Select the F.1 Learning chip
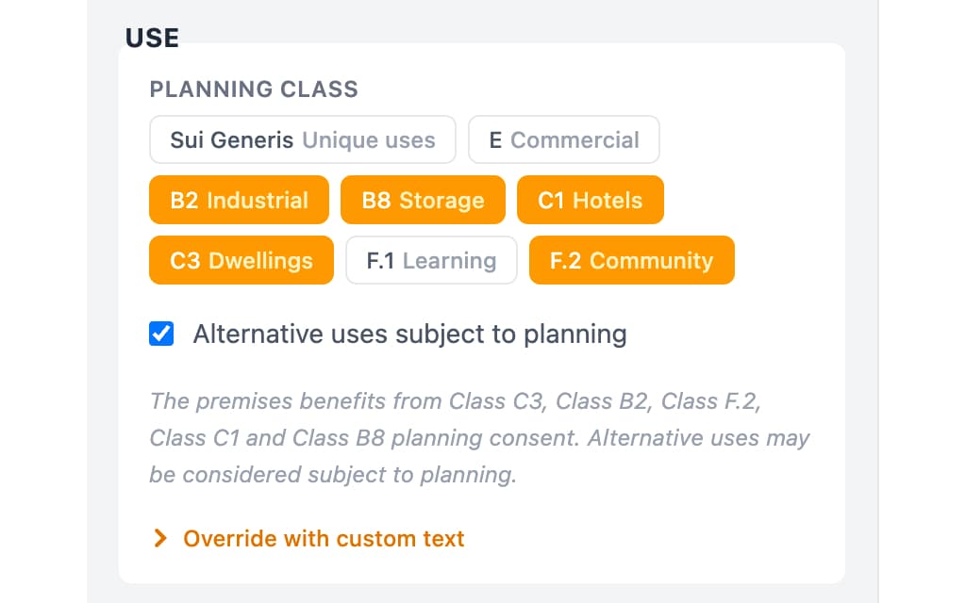Screen dimensions: 966x603 (431, 261)
